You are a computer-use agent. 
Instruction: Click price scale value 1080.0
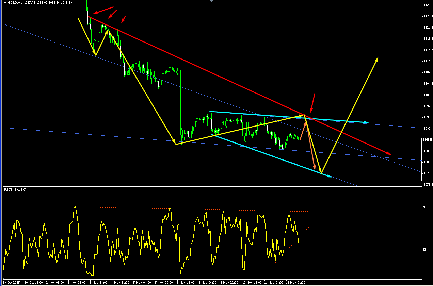click(x=428, y=162)
